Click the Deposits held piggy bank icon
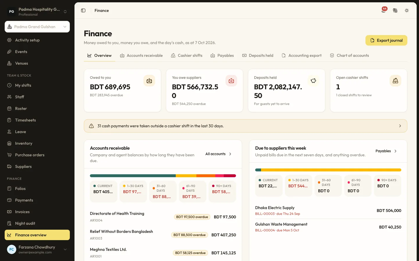The width and height of the screenshot is (419, 261). click(x=313, y=81)
